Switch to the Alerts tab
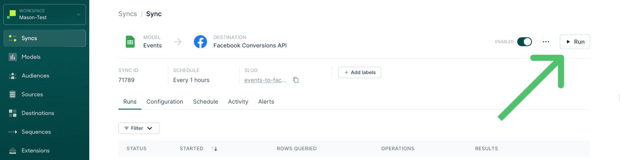620x160 pixels. (266, 102)
